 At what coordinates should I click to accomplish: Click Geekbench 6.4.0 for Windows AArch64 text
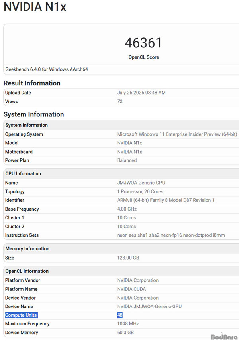click(47, 69)
